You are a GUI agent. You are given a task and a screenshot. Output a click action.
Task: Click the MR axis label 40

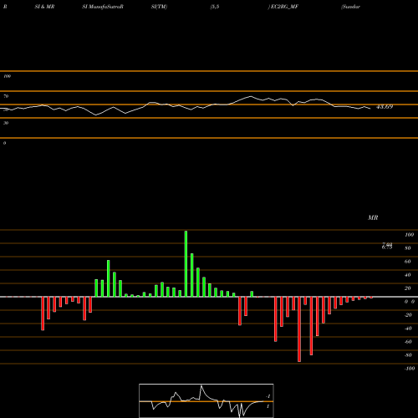pyautogui.click(x=408, y=275)
